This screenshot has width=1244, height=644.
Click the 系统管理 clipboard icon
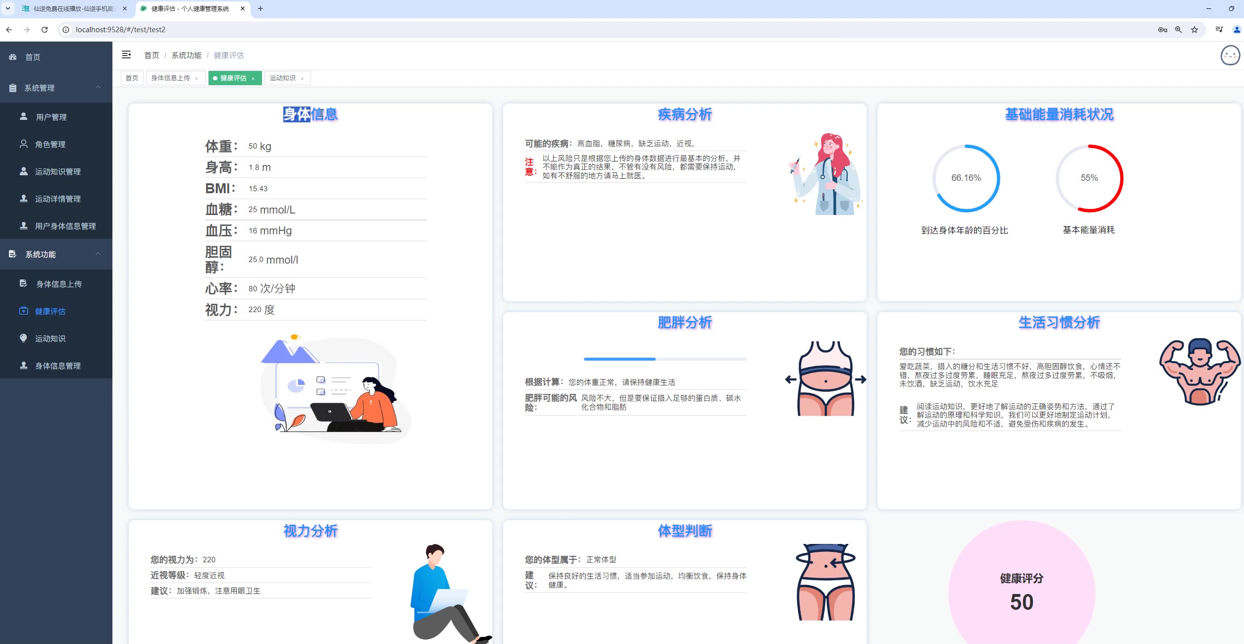(x=13, y=88)
